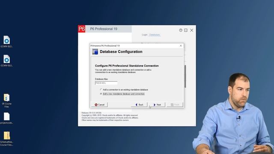The width and height of the screenshot is (274, 154).
Task: Cancel the database configuration wizard
Action: [x=100, y=104]
